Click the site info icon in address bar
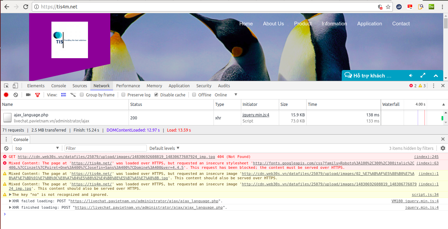448x229 pixels. (37, 7)
